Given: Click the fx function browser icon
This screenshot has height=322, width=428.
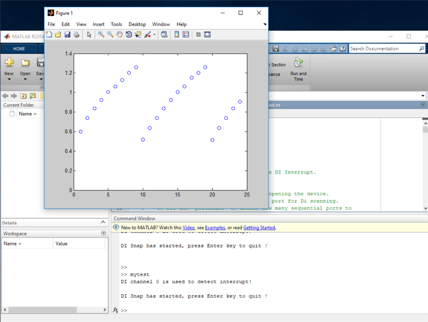Looking at the screenshot, I should [115, 310].
